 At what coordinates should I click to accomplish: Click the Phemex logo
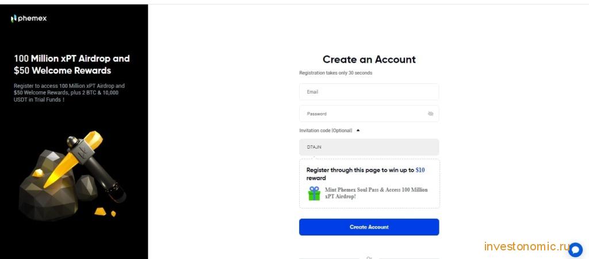coord(29,18)
